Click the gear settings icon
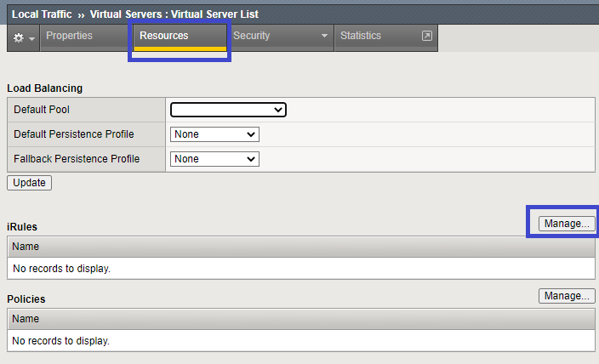 click(18, 37)
